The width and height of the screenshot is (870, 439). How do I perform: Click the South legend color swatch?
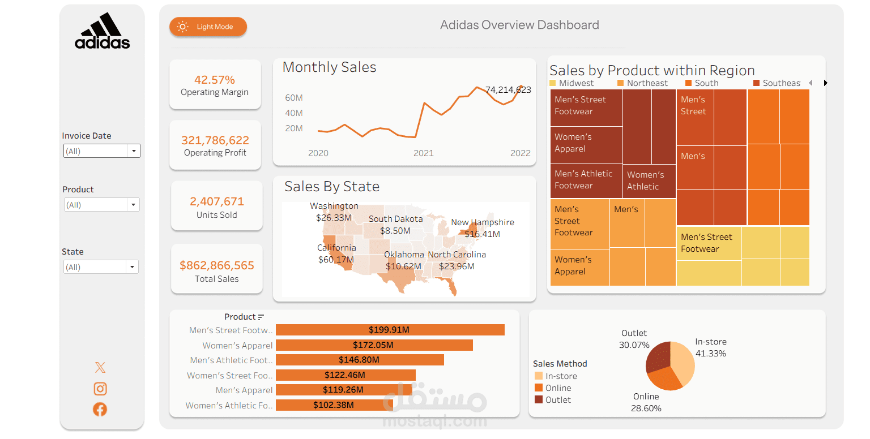[689, 83]
